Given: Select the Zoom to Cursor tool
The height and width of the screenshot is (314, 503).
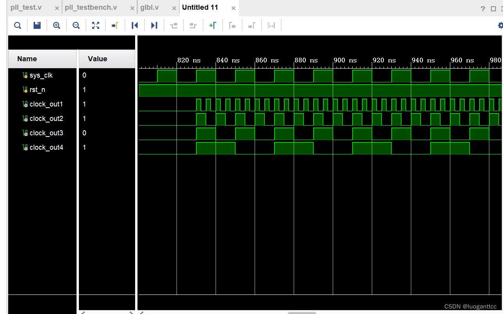Looking at the screenshot, I should point(115,25).
